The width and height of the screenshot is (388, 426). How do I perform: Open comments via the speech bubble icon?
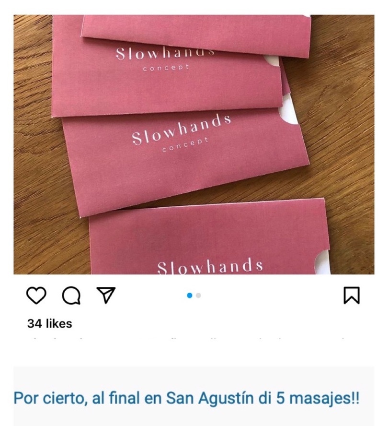71,295
